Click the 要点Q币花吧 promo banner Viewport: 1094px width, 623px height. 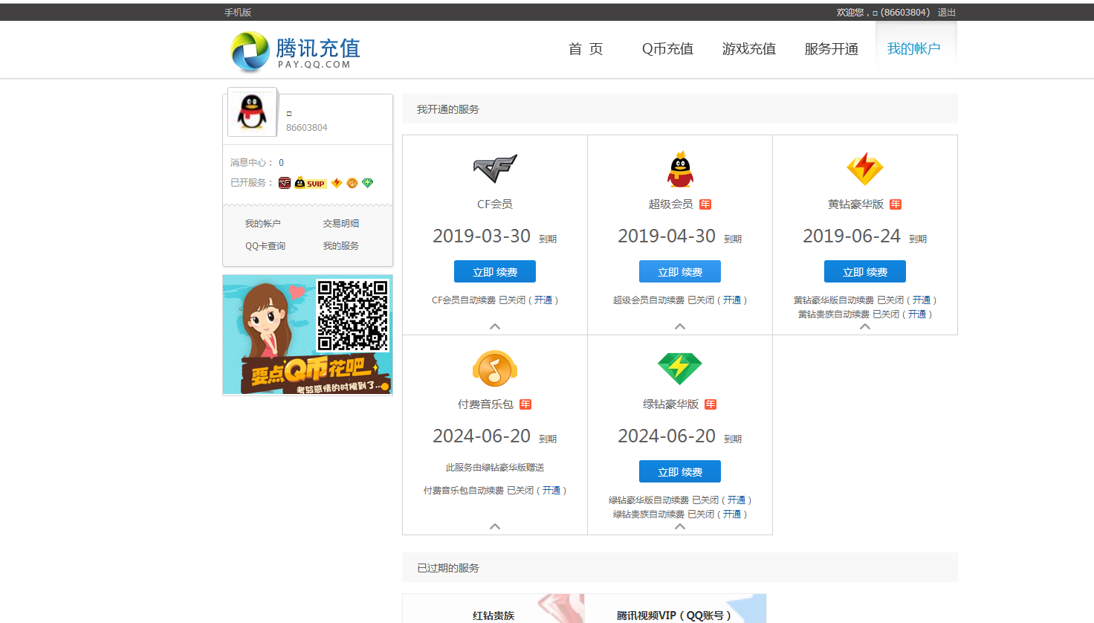point(308,335)
